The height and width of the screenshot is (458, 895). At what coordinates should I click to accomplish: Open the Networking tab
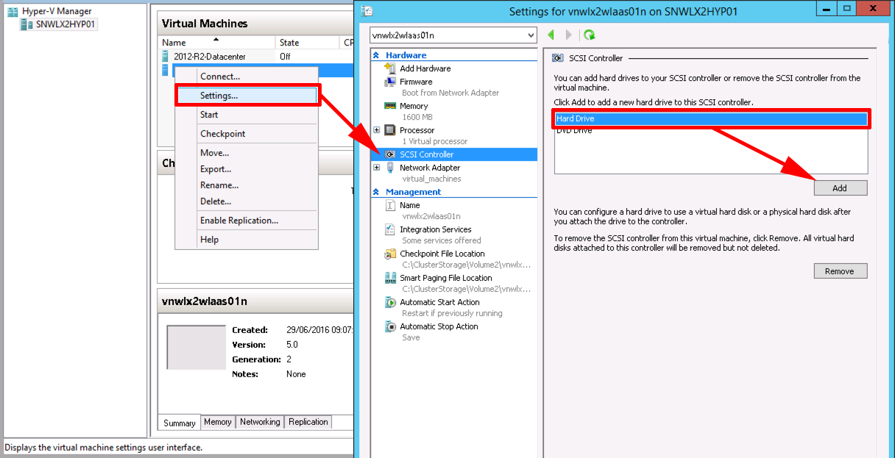(x=260, y=422)
